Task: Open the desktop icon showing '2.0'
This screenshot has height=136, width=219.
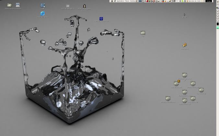Action: tap(68, 6)
